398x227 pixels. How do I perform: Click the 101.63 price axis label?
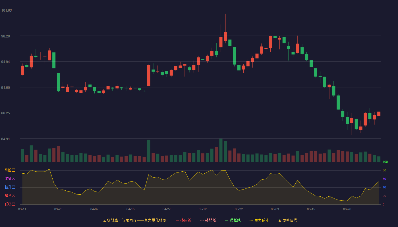7,10
